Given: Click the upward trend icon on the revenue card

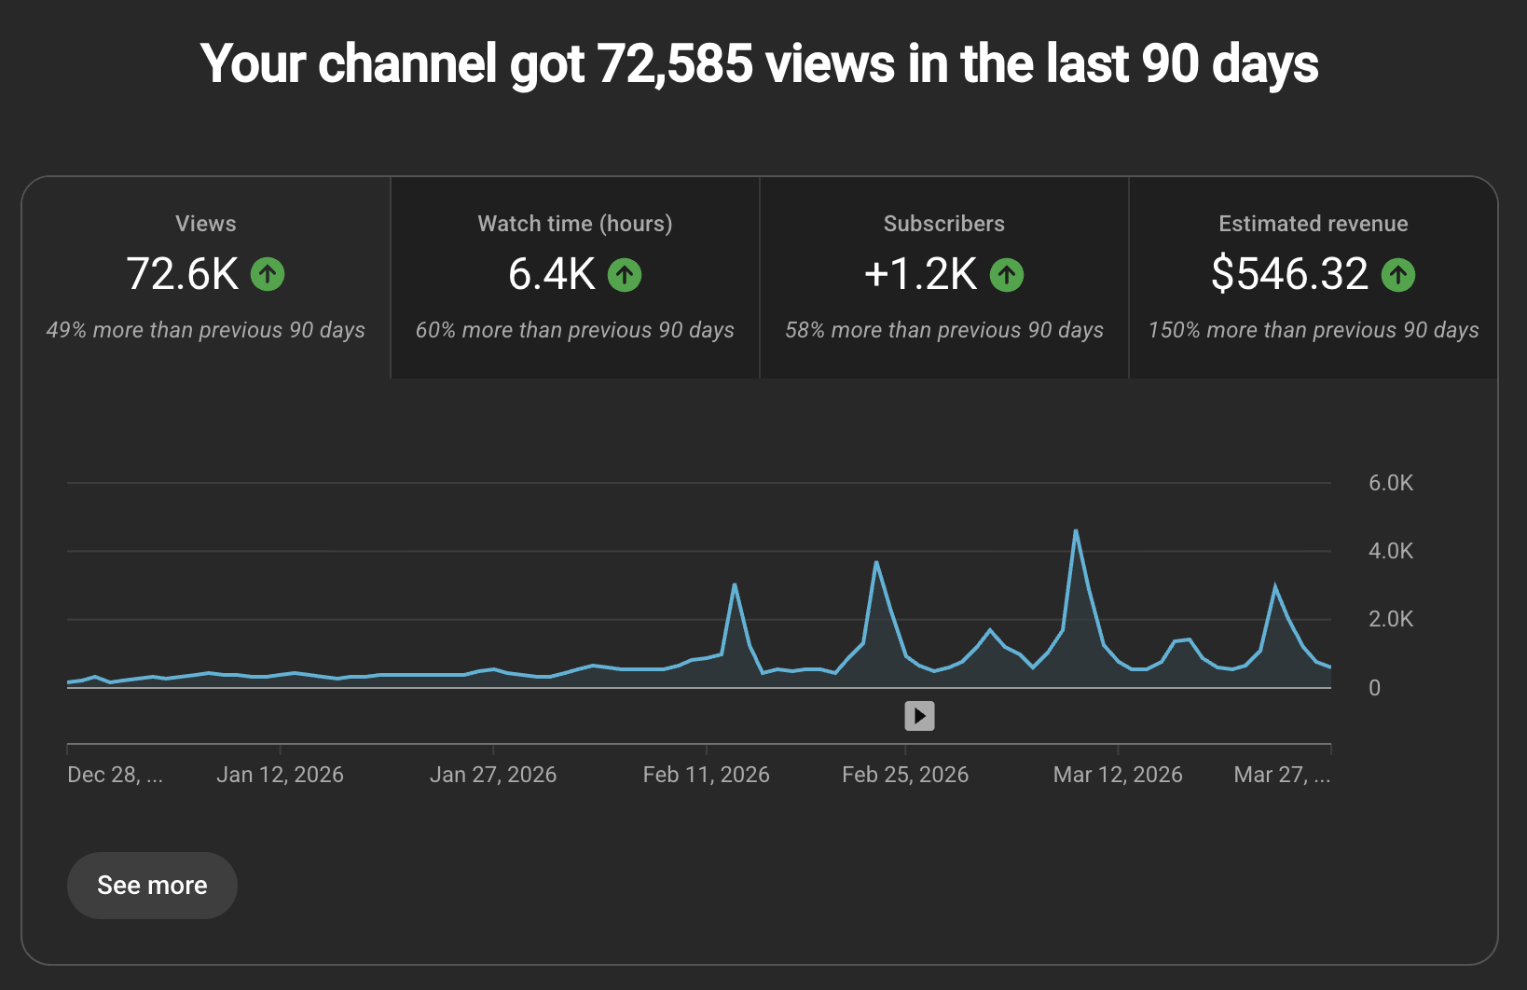Looking at the screenshot, I should point(1397,274).
